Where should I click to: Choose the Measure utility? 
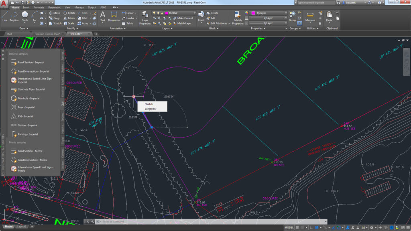(x=310, y=16)
